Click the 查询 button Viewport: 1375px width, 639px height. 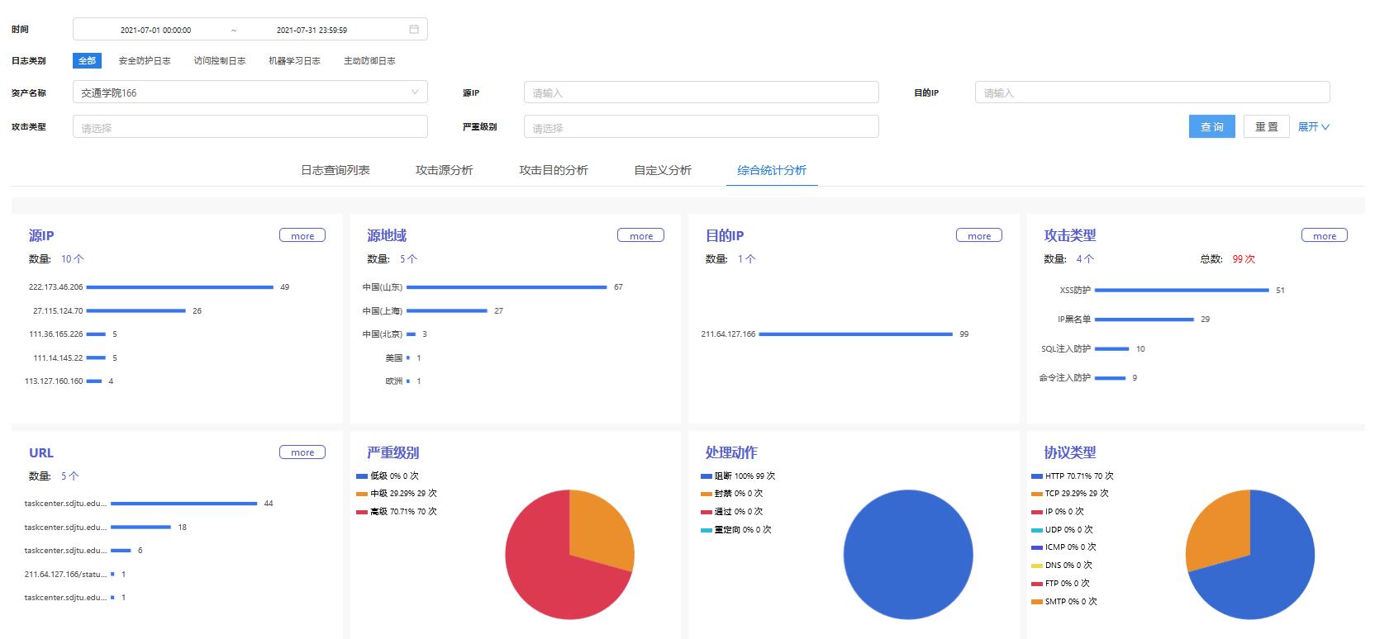(x=1212, y=126)
